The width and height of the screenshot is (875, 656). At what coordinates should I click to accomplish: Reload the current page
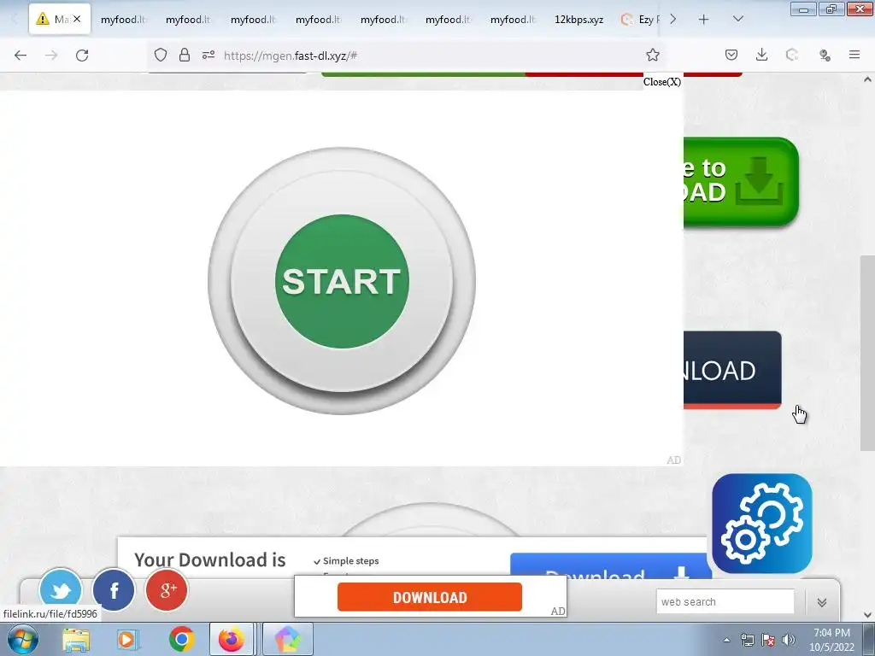point(82,56)
